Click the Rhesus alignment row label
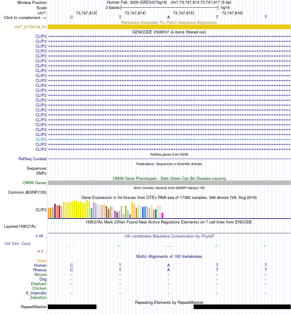This screenshot has height=314, width=291. 40,270
